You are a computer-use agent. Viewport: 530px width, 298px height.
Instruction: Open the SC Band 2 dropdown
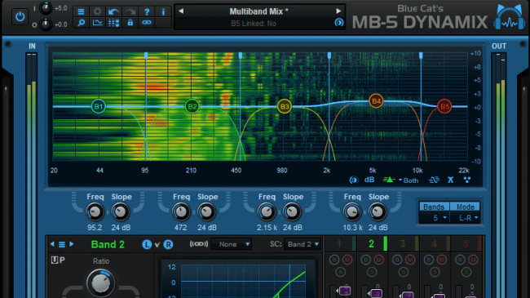(303, 244)
